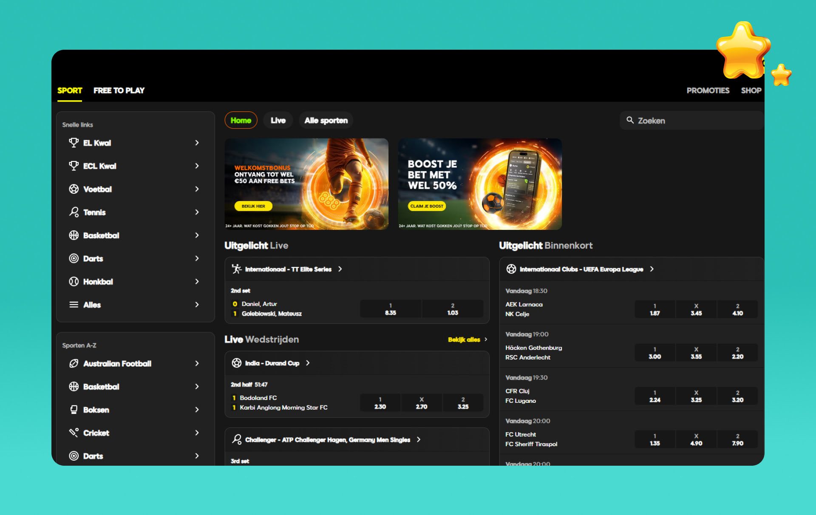Expand the Cricket chevron arrow
This screenshot has height=515, width=816.
click(197, 433)
